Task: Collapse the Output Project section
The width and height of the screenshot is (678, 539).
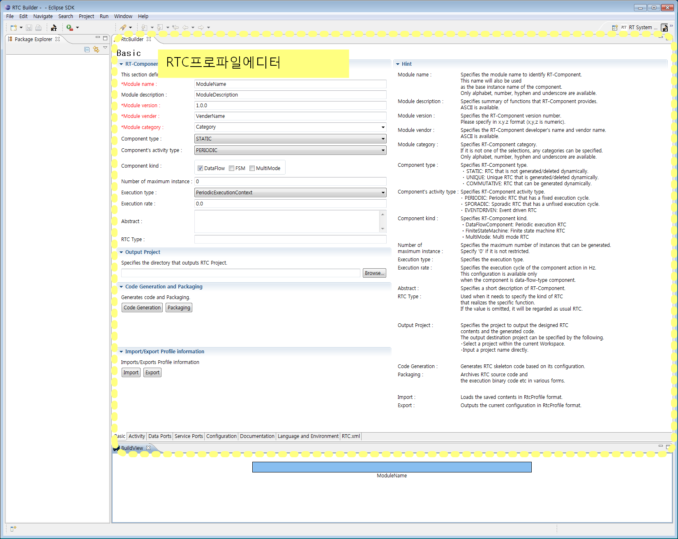Action: click(121, 252)
